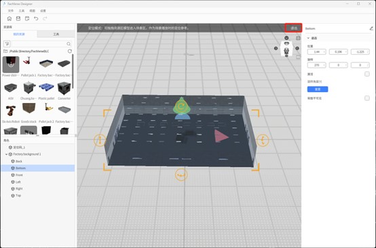Click stepper of position value -1.225
The width and height of the screenshot is (376, 248).
[368, 51]
